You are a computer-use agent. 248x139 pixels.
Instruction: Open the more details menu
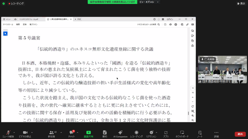tap(216, 134)
